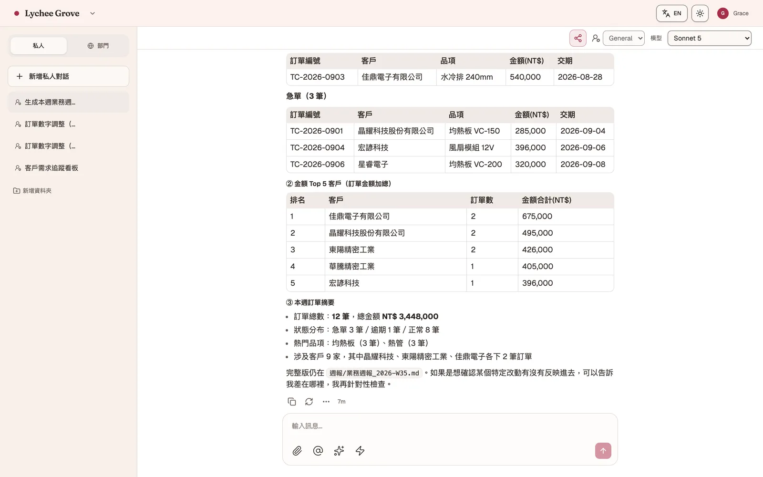Click the 2026-08-28 delivery date

click(580, 77)
